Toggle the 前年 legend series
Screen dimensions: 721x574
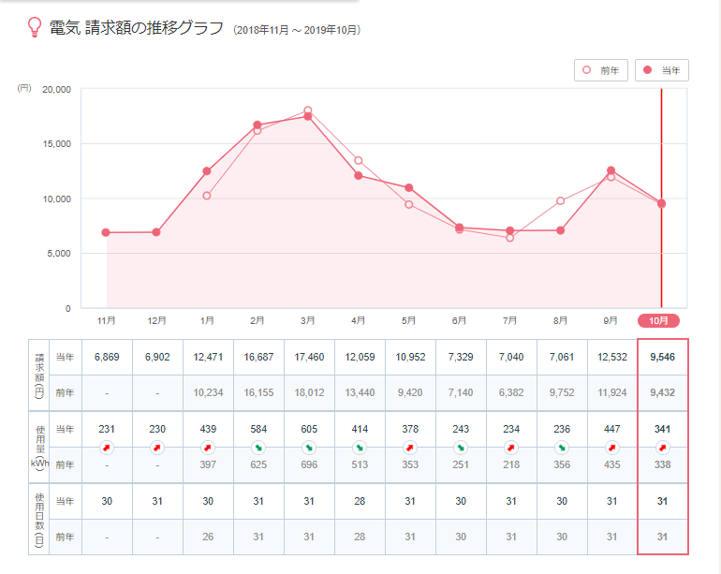coord(600,70)
